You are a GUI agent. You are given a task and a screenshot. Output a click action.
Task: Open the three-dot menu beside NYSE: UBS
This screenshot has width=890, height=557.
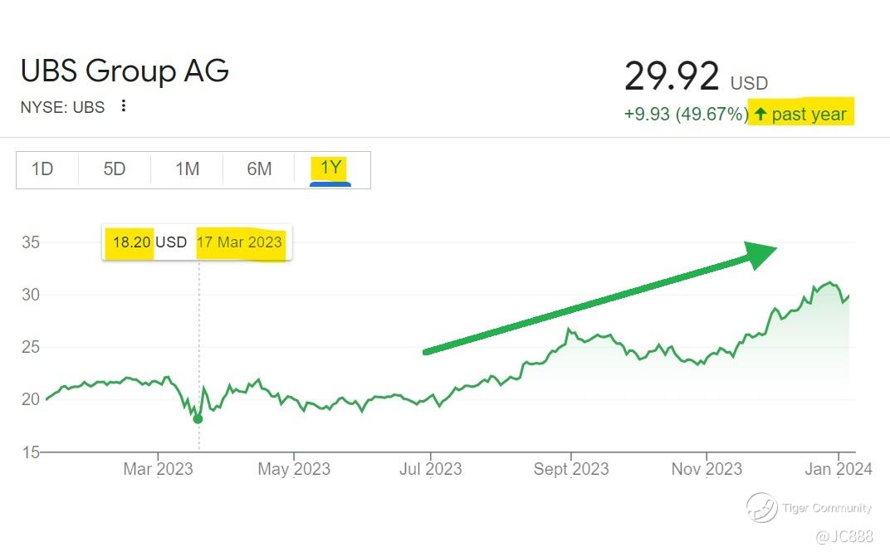pos(124,105)
